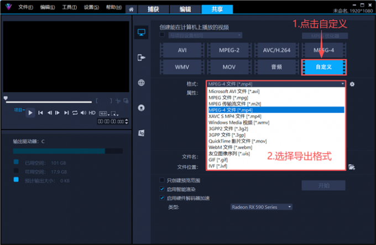The height and width of the screenshot is (245, 376).
Task: Choose the WMV format button
Action: (182, 67)
